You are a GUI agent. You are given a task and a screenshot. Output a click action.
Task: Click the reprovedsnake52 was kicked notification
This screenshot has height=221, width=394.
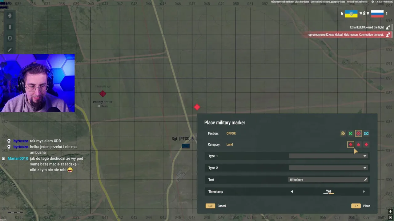tap(346, 35)
